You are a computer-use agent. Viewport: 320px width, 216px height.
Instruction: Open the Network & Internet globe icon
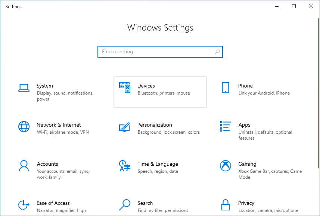[24, 127]
